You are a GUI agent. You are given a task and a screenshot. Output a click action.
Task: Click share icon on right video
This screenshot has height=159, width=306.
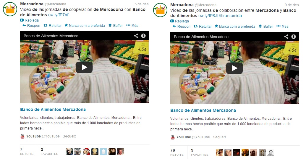tap(286, 37)
